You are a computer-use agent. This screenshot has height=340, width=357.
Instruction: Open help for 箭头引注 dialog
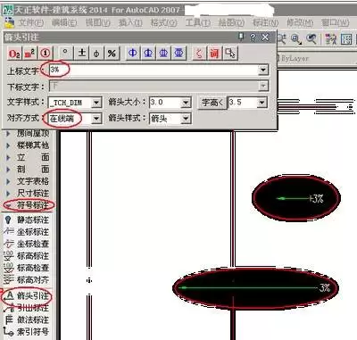[253, 37]
